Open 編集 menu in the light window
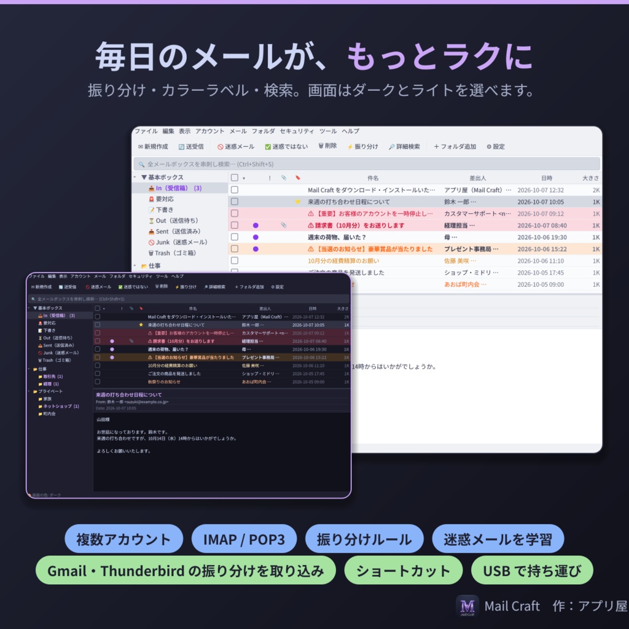This screenshot has width=629, height=629. click(x=168, y=131)
